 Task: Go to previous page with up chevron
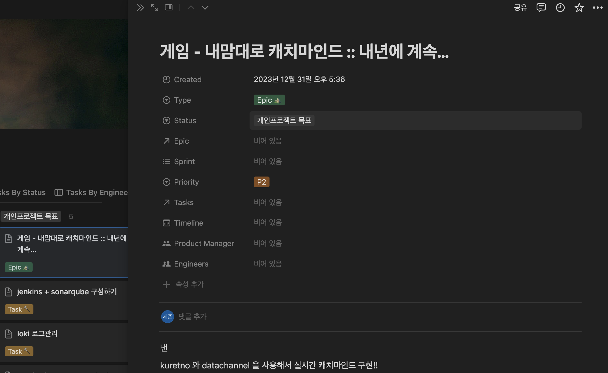tap(191, 8)
